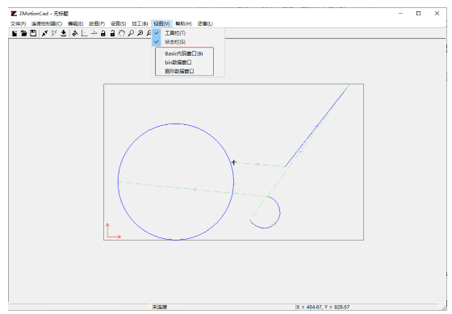Open the 帮助(H) menu
Viewport: 452px width, 314px height.
pos(184,23)
